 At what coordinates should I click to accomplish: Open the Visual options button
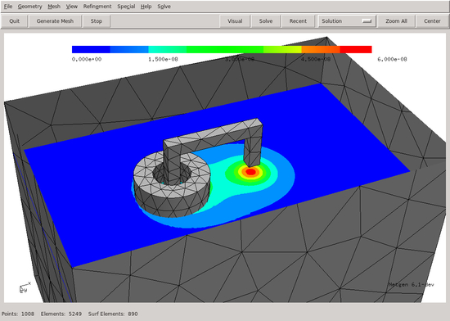point(235,21)
